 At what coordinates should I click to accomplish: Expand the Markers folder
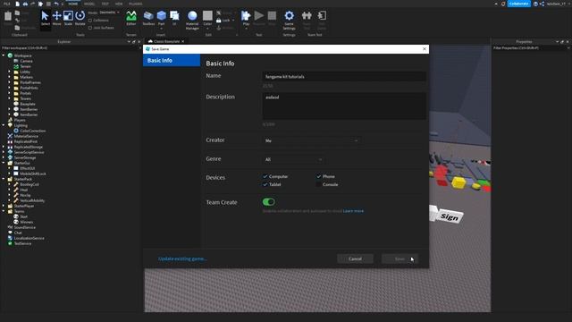[x=10, y=77]
